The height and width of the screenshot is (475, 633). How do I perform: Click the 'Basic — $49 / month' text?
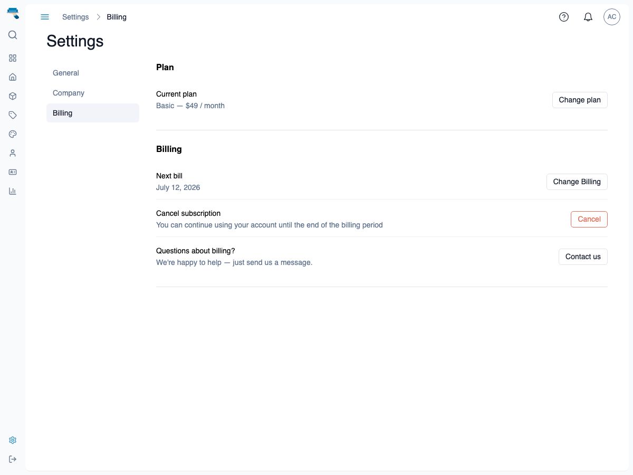190,106
